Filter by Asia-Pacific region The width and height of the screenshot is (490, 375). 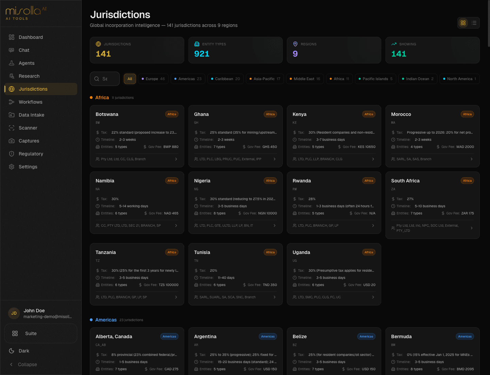[265, 79]
